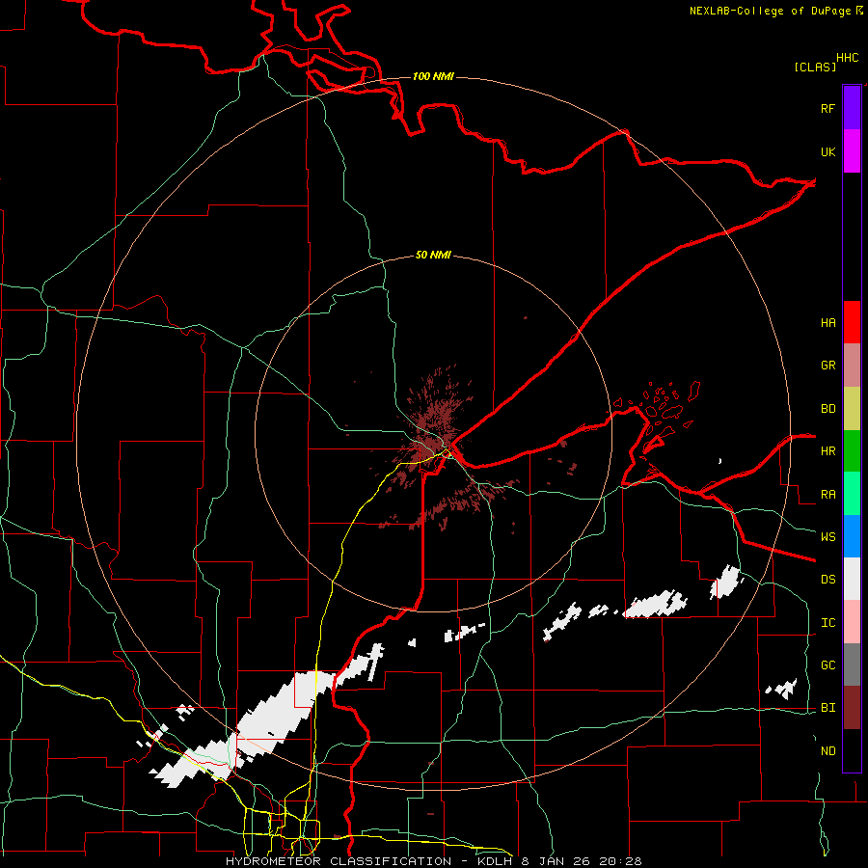Click the BD legend label

click(x=827, y=409)
